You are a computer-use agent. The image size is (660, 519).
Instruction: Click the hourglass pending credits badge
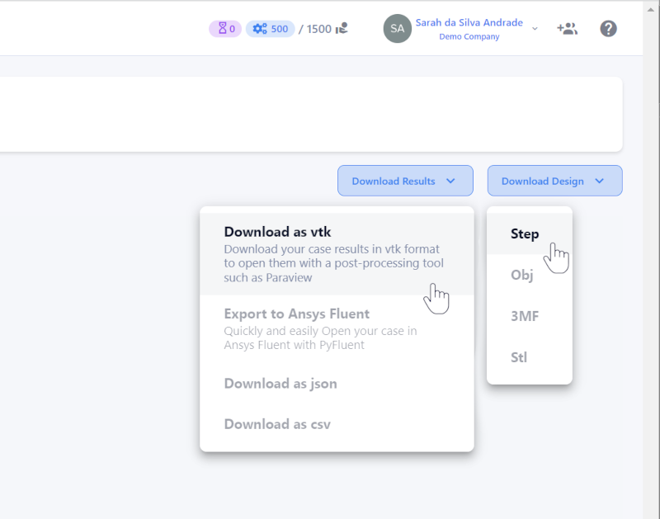tap(225, 29)
